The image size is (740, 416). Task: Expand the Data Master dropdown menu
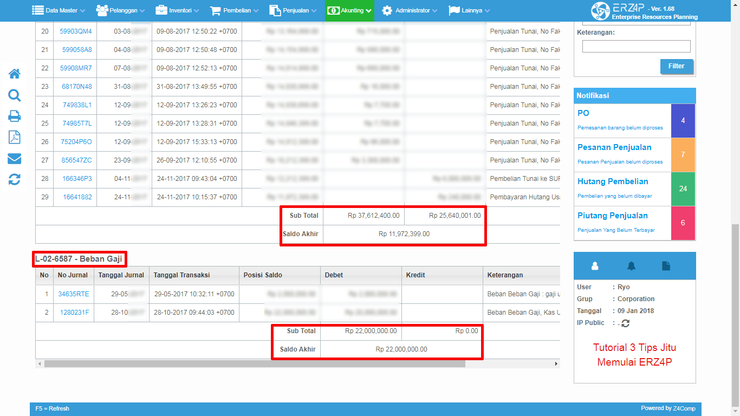(x=59, y=11)
